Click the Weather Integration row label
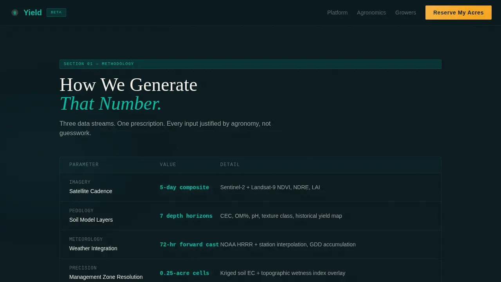Viewport: 501px width, 282px height. point(93,248)
